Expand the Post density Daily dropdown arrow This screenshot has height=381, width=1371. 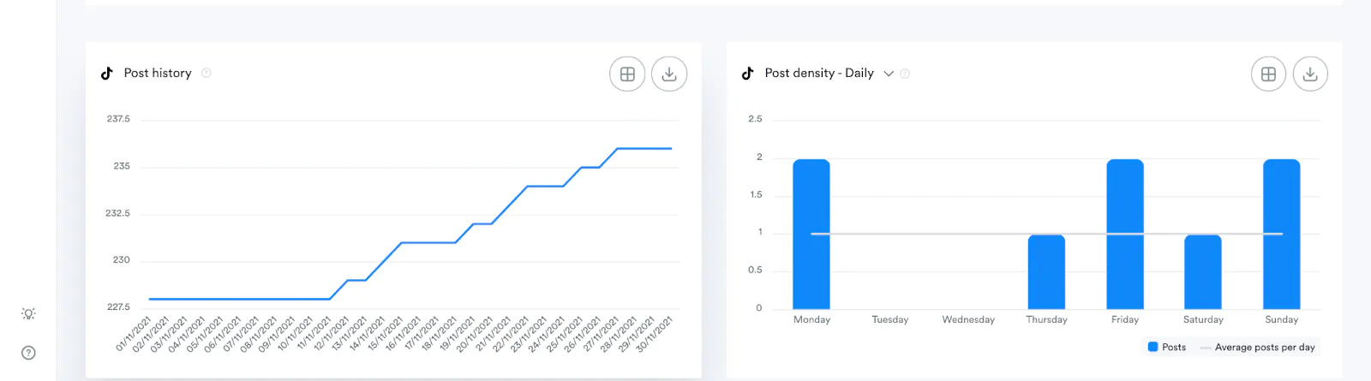[889, 74]
